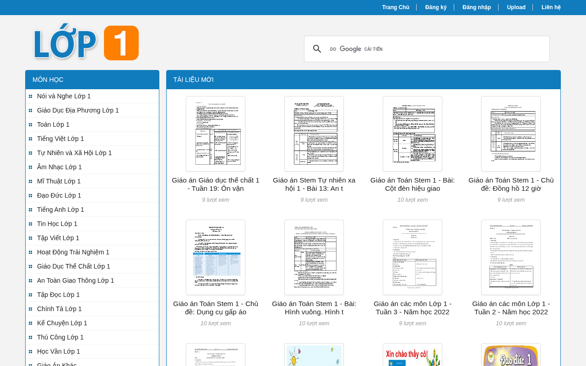Open Đồng hồ 12 giờ document thumbnail
This screenshot has width=586, height=366.
point(511,134)
